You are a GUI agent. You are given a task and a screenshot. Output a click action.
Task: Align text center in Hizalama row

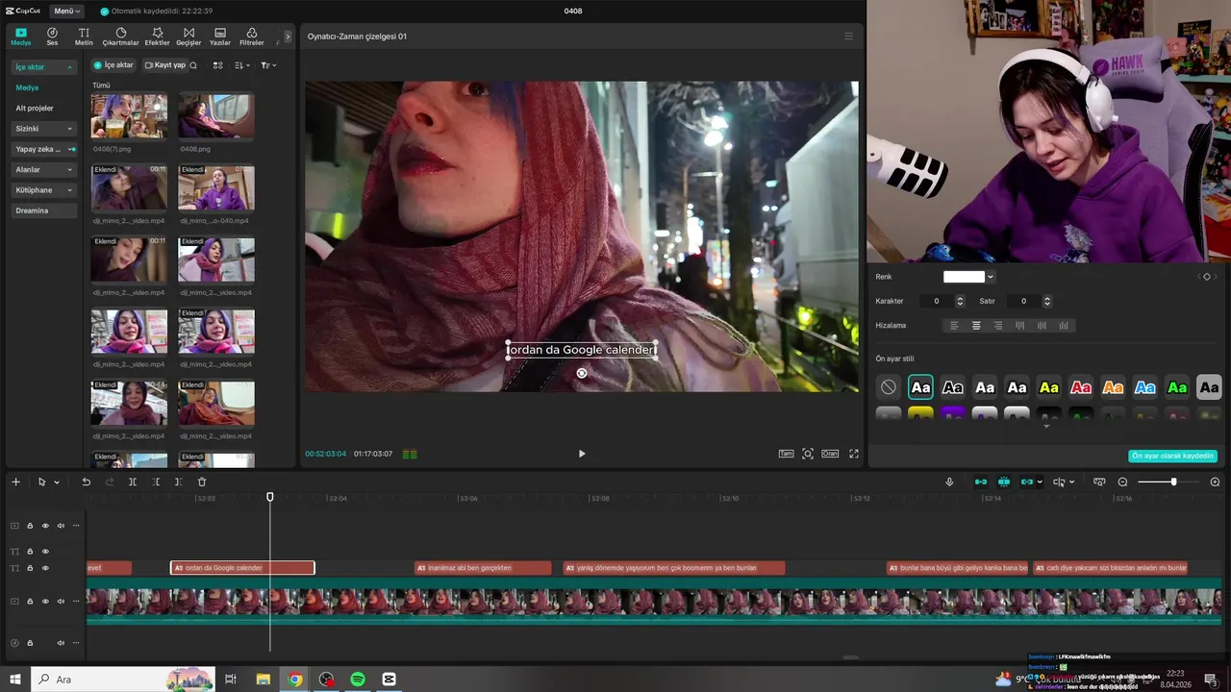(976, 326)
